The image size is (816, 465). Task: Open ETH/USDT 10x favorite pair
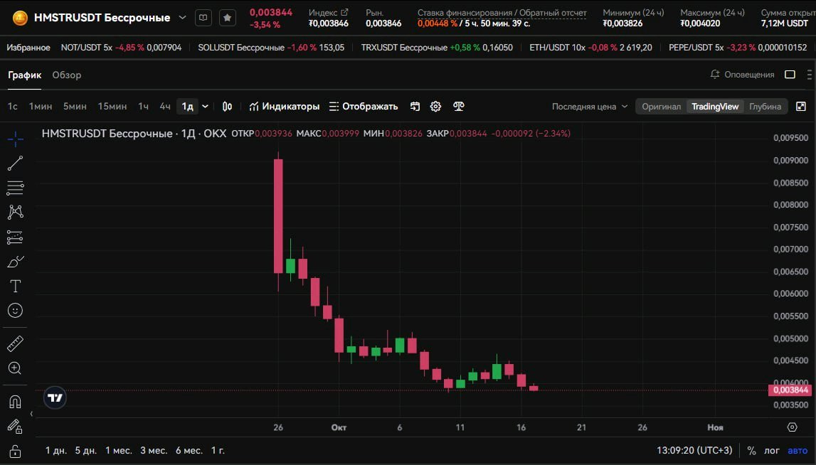point(590,48)
